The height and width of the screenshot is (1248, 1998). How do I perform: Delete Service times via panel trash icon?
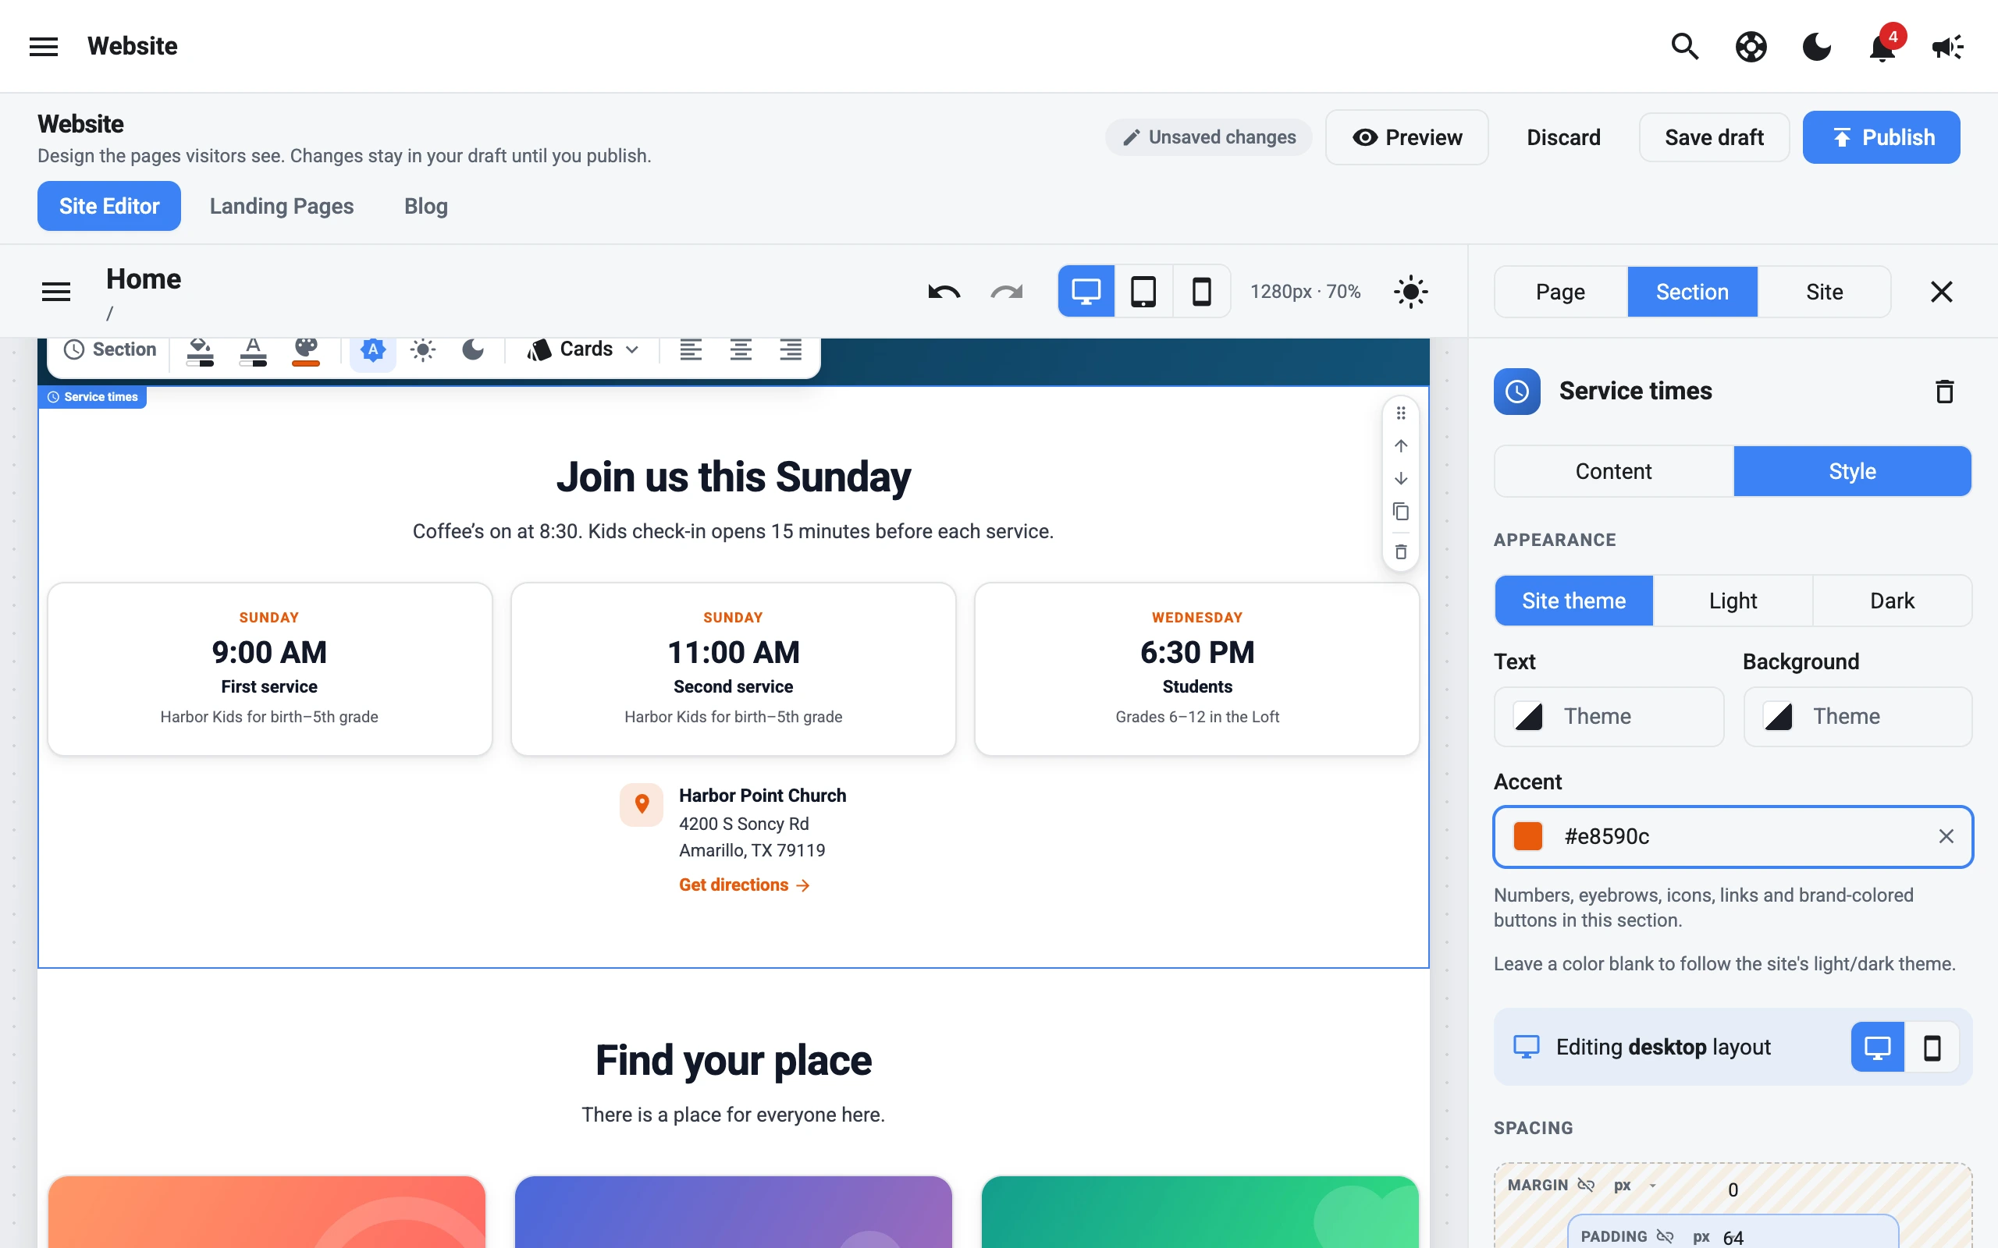point(1944,392)
